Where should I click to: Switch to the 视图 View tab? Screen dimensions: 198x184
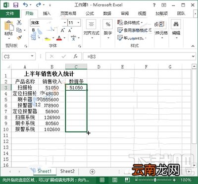142,13
